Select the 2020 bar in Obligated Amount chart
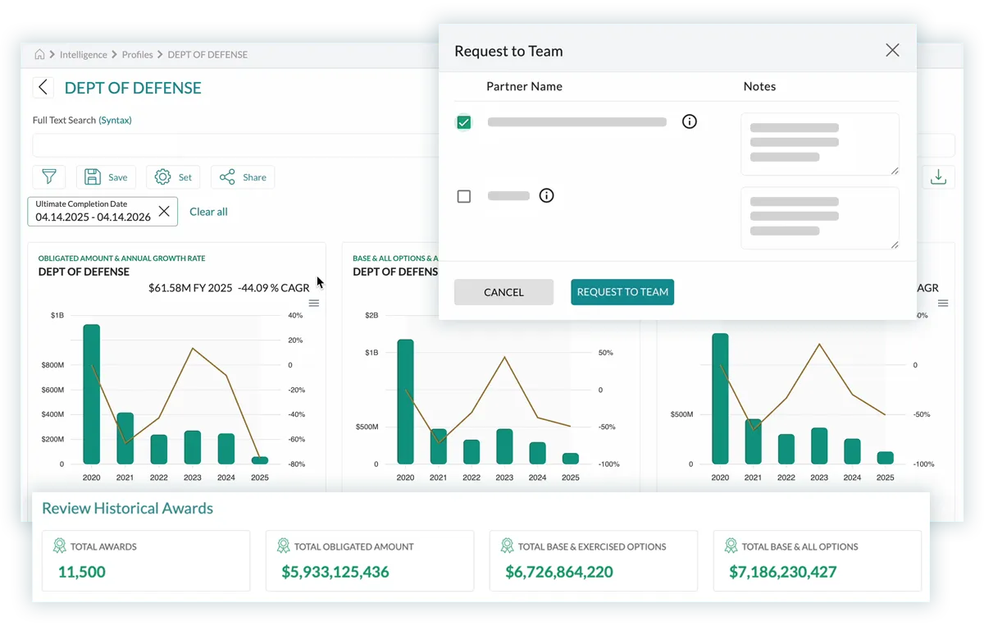The image size is (984, 626). point(91,395)
